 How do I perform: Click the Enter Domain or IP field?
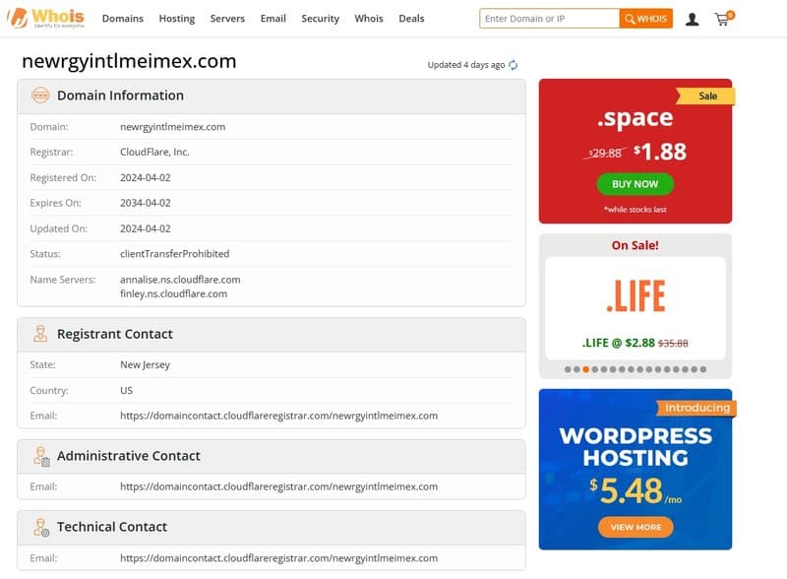pyautogui.click(x=549, y=19)
